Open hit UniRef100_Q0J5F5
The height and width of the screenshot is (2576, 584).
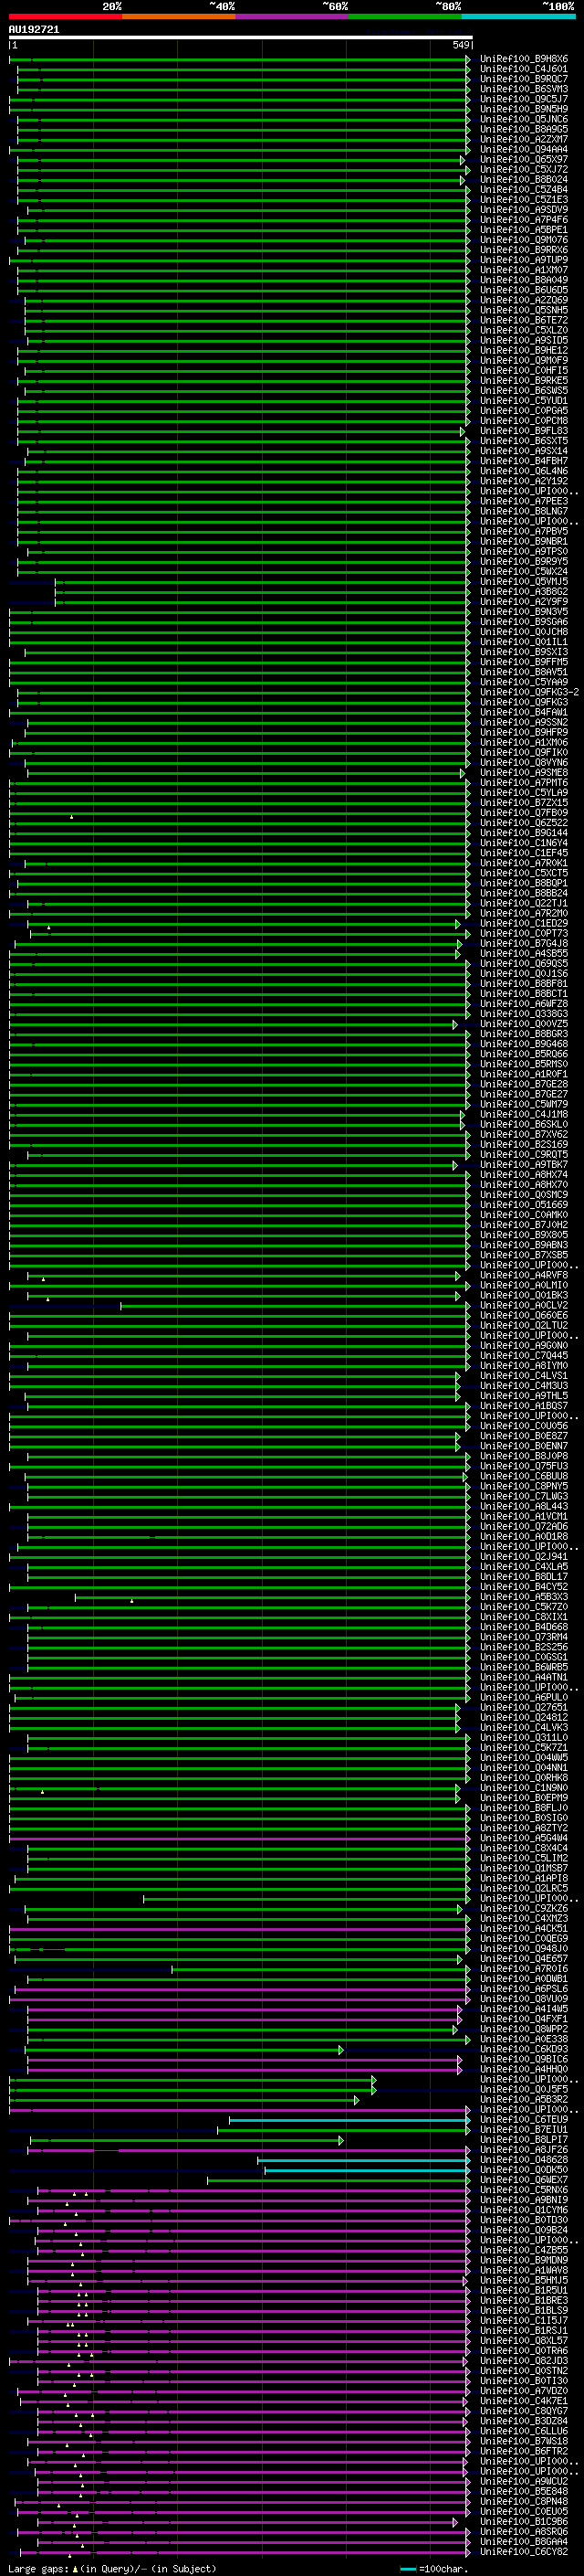point(524,2089)
